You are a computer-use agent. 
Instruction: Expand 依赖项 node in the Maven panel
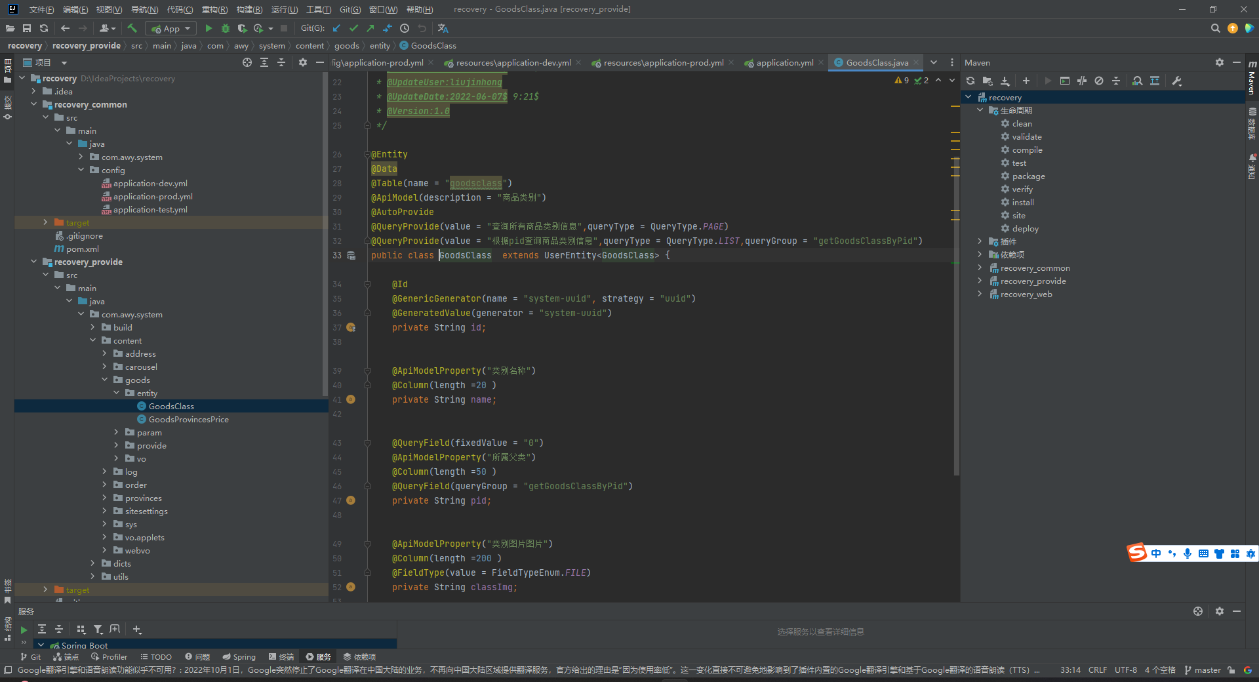(x=980, y=254)
